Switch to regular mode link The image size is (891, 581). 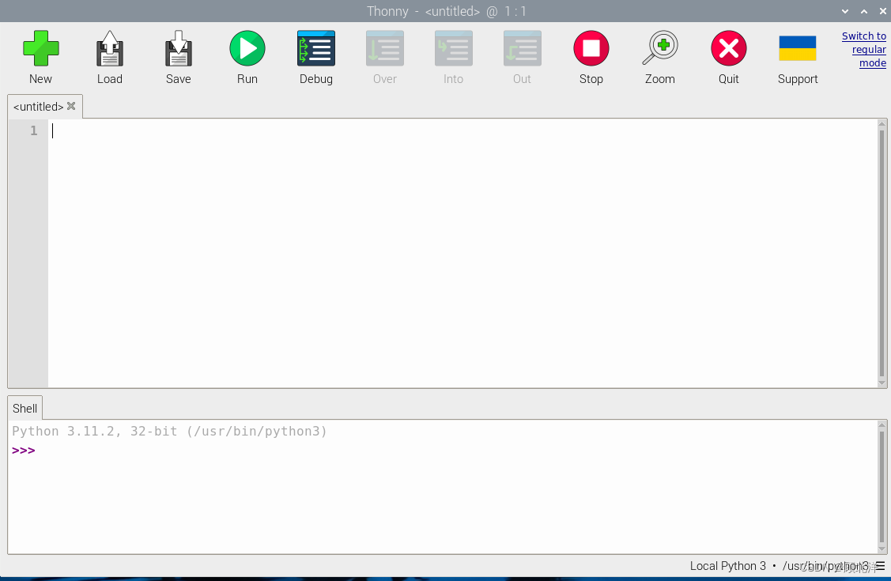[x=863, y=50]
